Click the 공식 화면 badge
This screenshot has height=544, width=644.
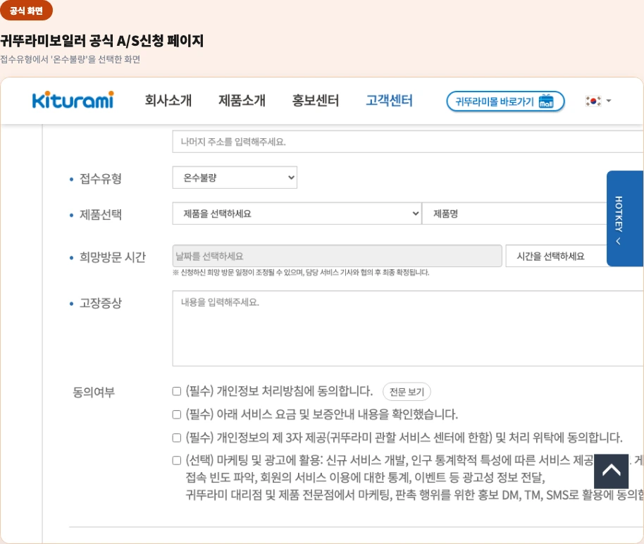pos(26,11)
